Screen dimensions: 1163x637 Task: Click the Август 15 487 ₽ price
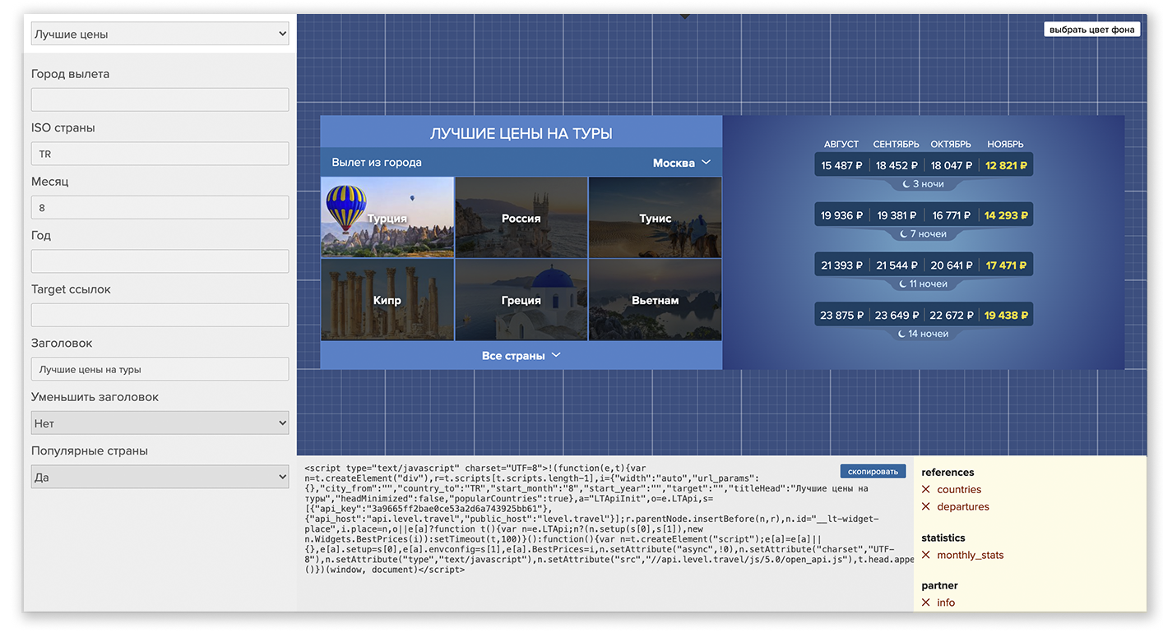coord(841,165)
